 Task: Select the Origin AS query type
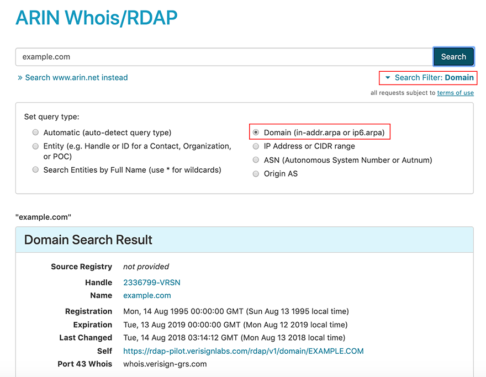click(x=256, y=173)
